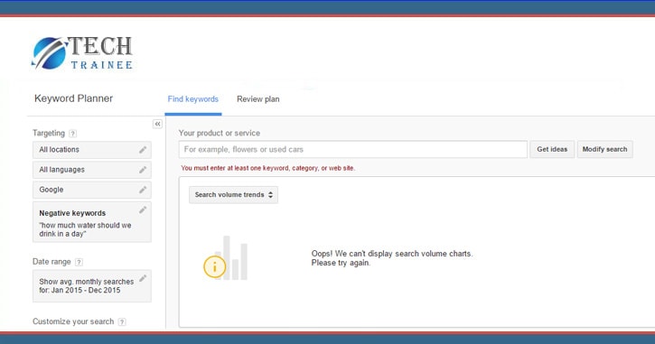
Task: Open Customize your search help icon
Action: (x=122, y=321)
